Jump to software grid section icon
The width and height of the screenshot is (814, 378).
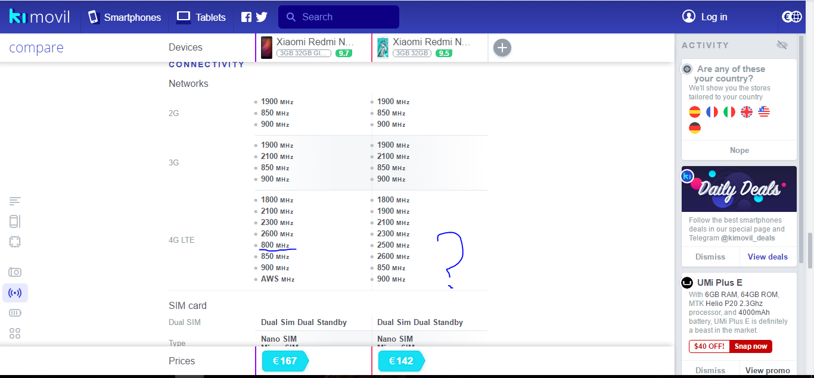[15, 333]
